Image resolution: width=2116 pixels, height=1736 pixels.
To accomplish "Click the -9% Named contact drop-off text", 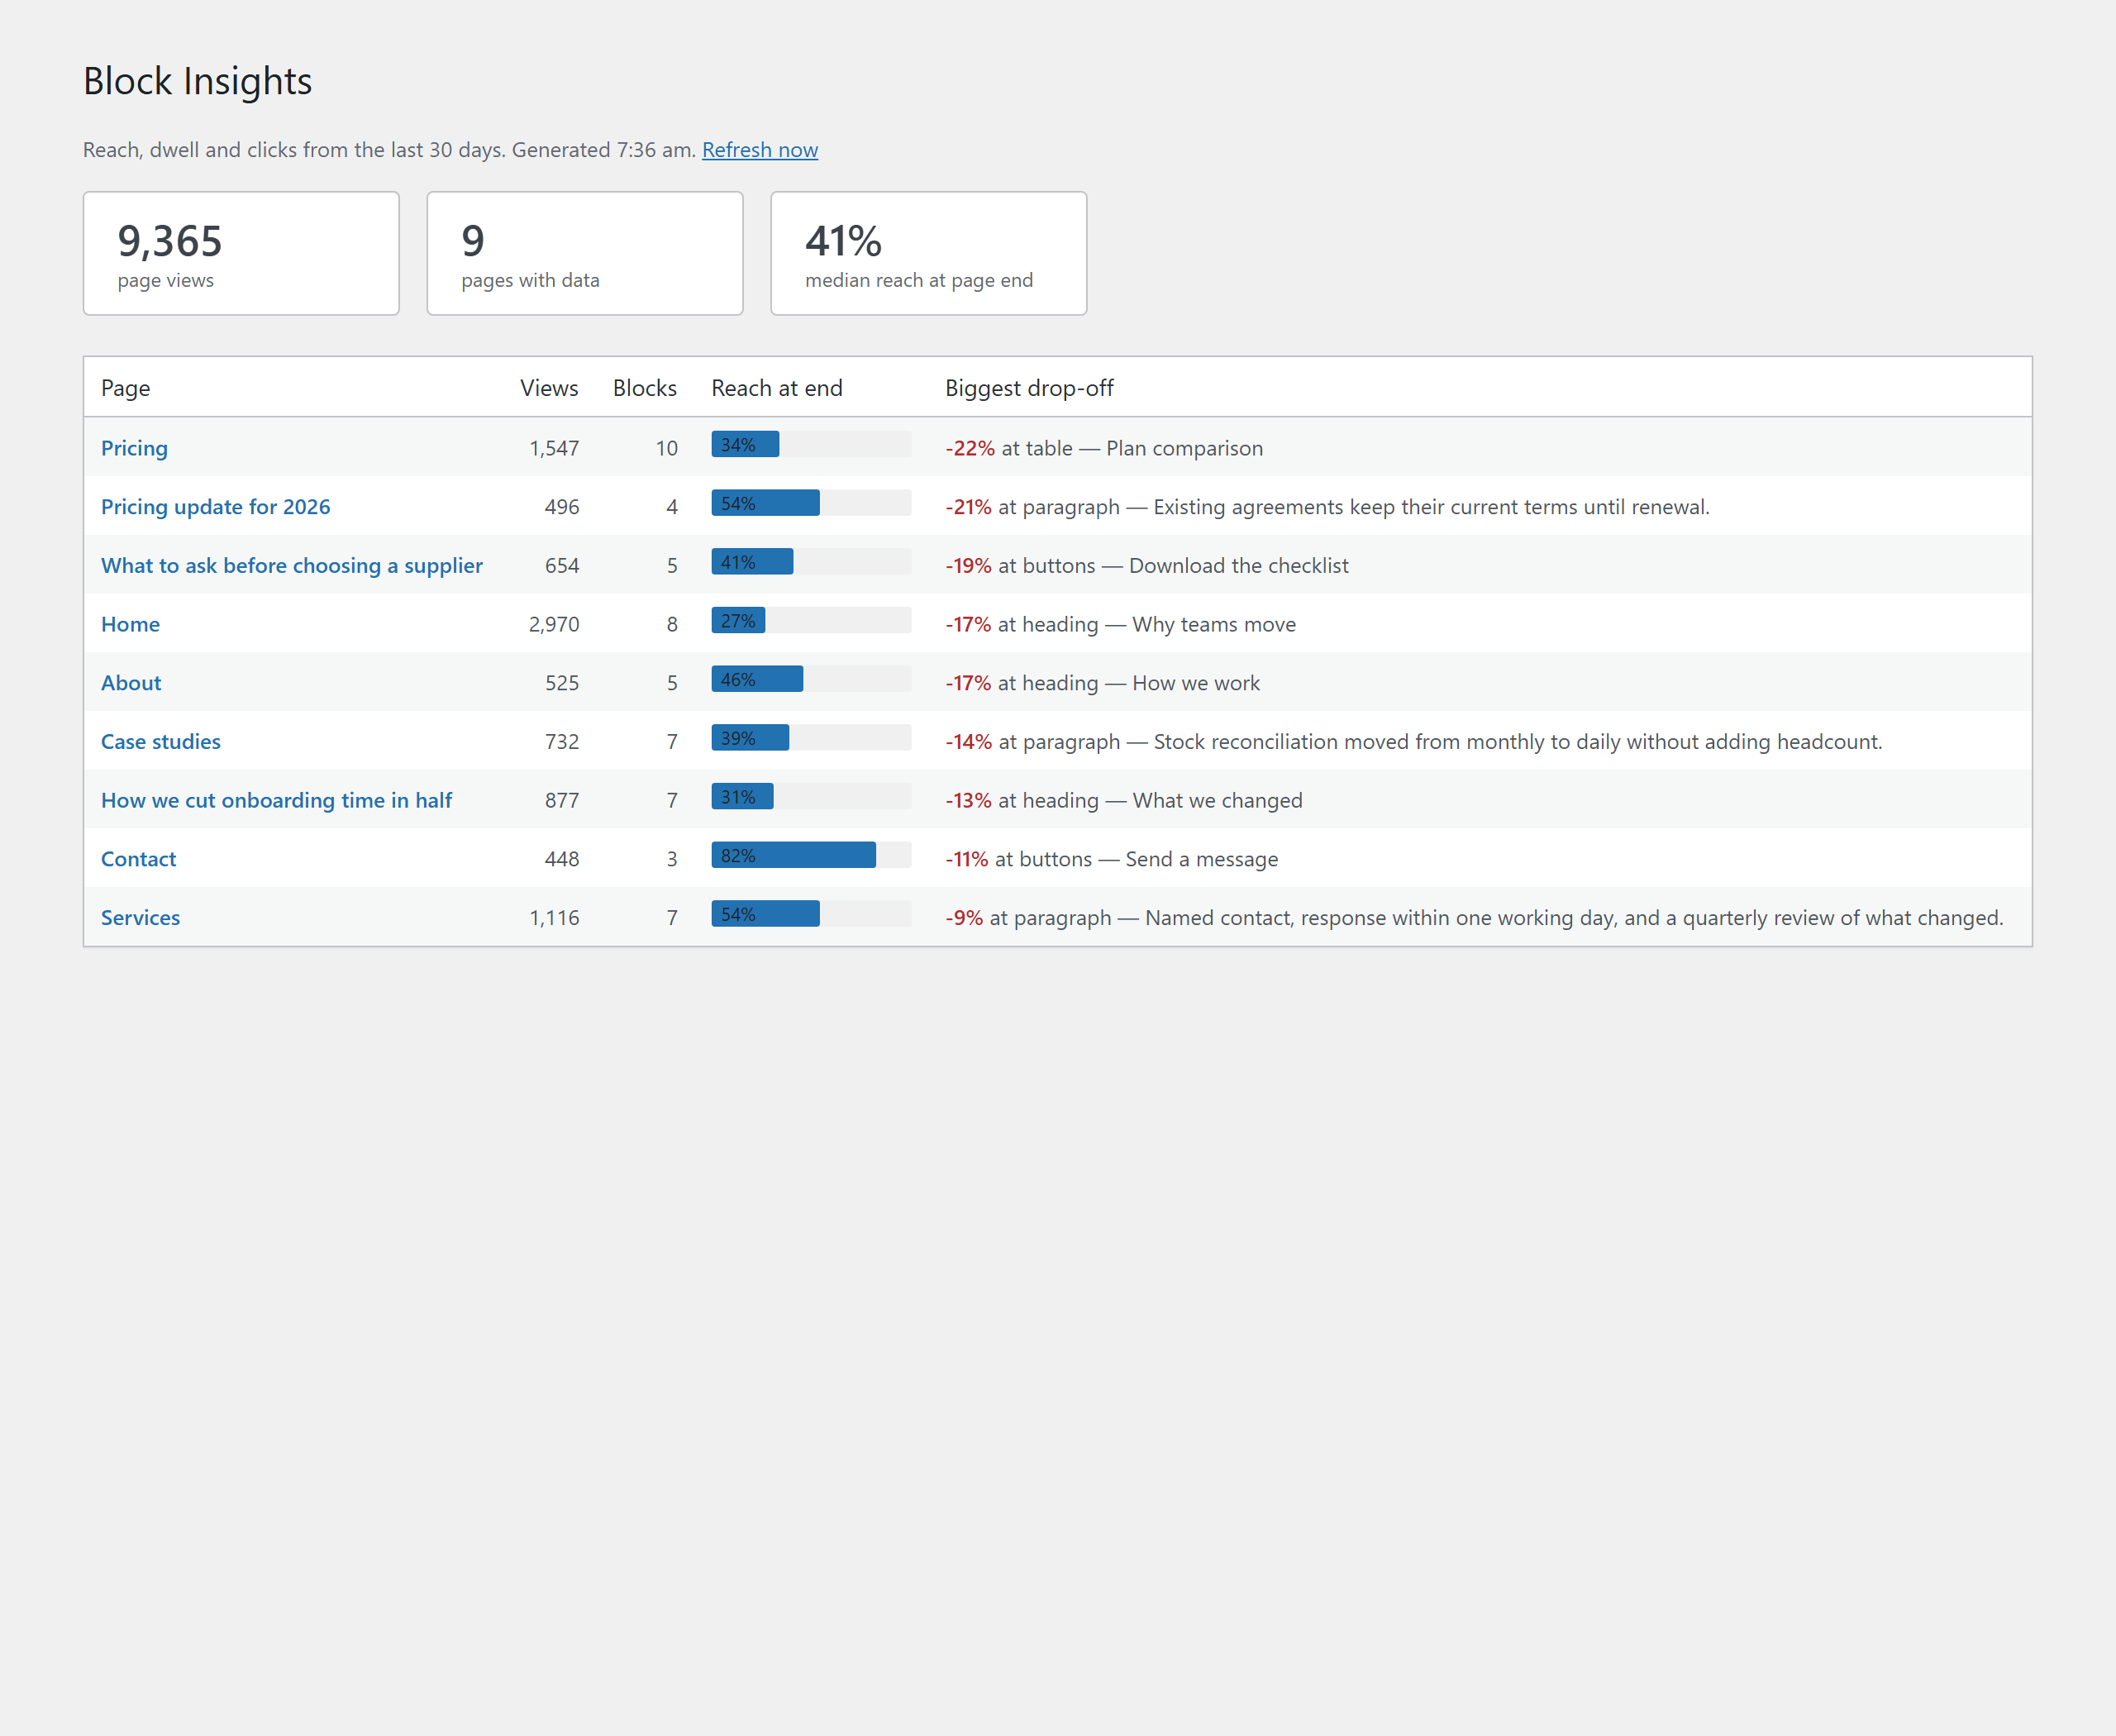I will (x=1474, y=918).
